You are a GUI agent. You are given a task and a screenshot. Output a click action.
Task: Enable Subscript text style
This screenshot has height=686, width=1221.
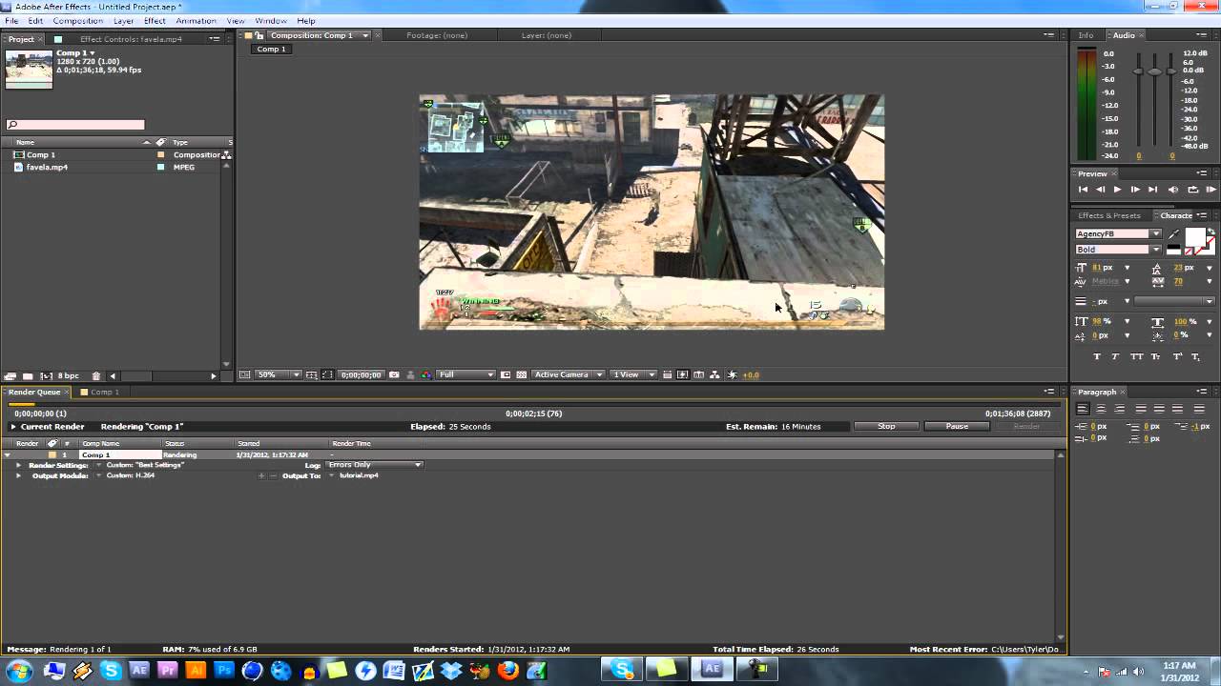tap(1197, 356)
